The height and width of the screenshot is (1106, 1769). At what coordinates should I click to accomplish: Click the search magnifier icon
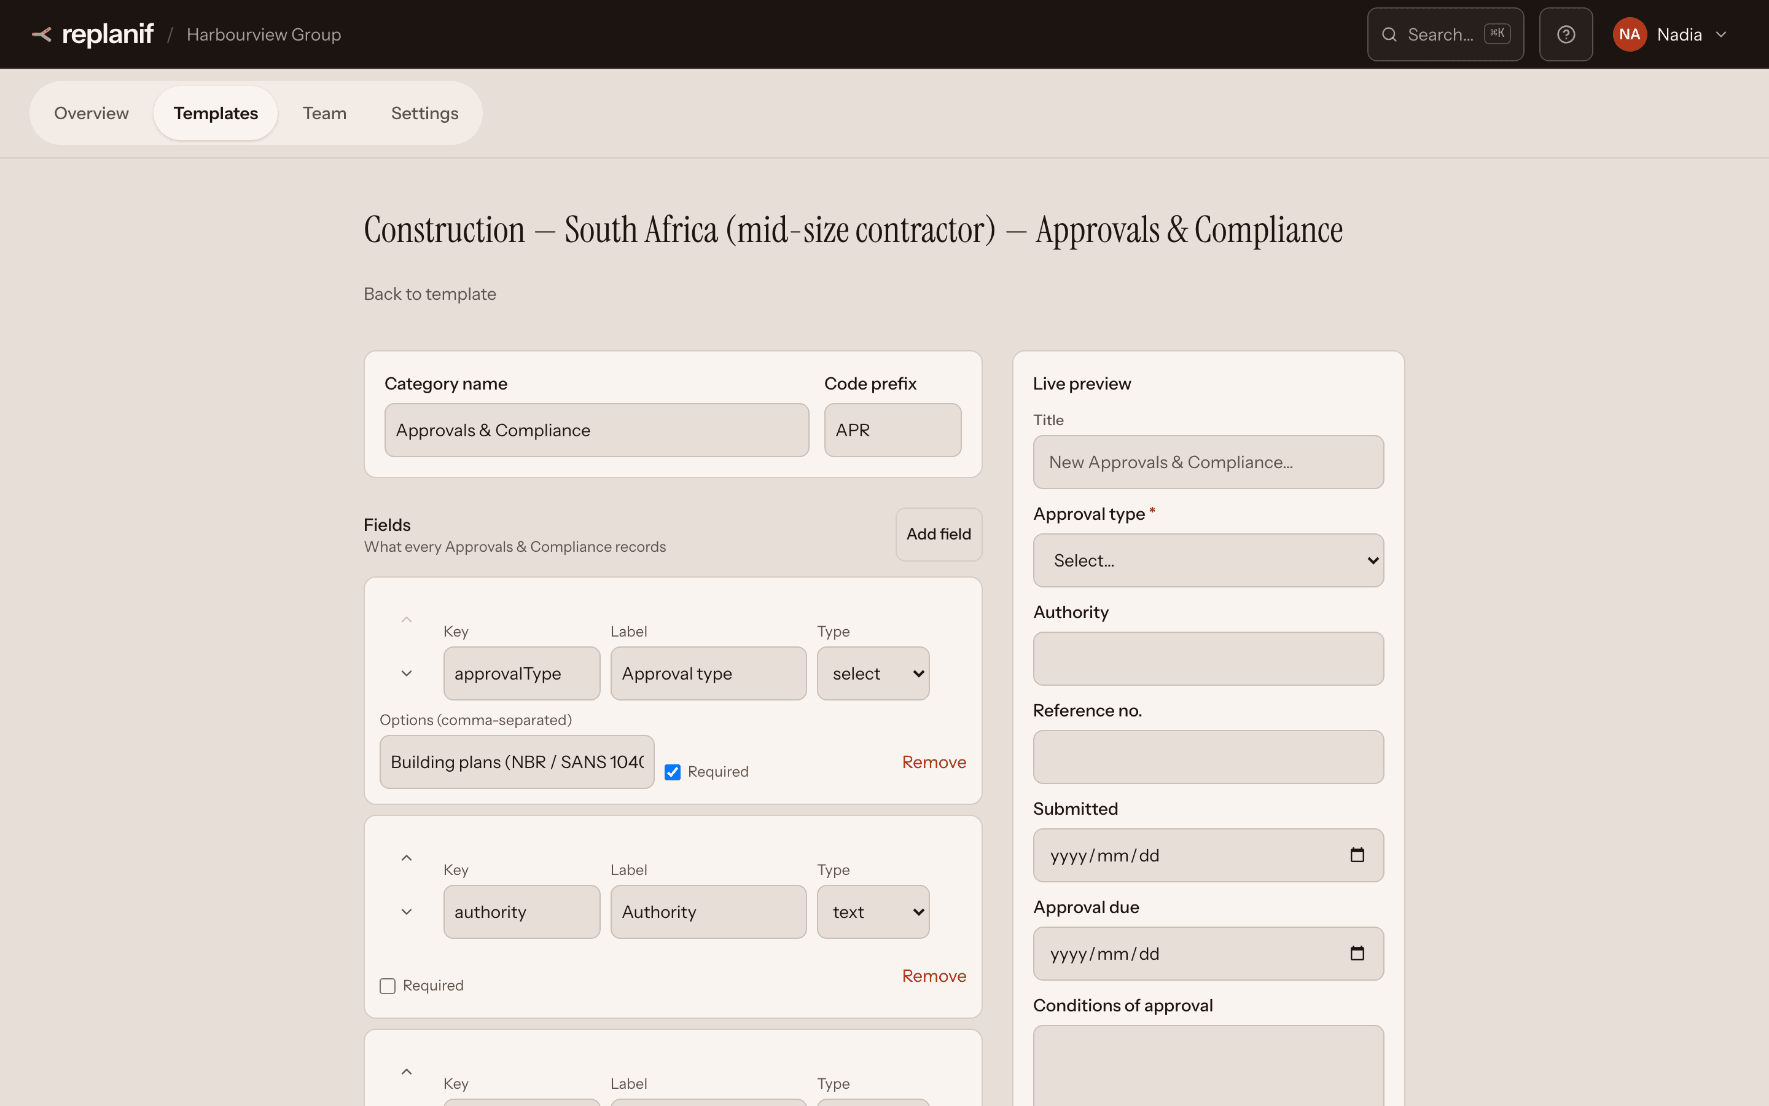[1389, 34]
